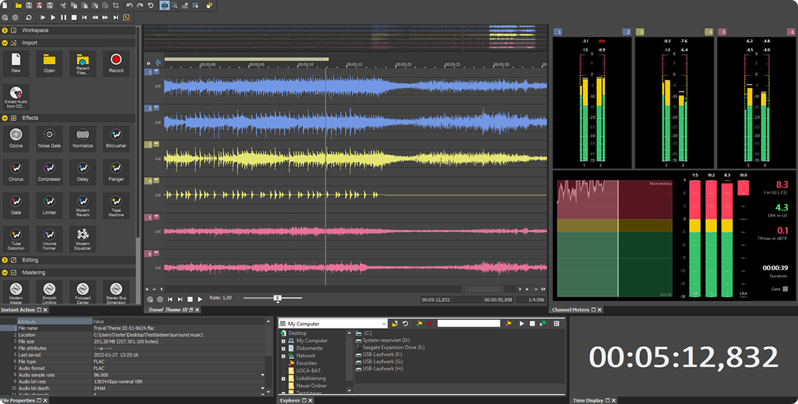The height and width of the screenshot is (404, 798).
Task: Expand the Editing section chevron
Action: pos(5,260)
